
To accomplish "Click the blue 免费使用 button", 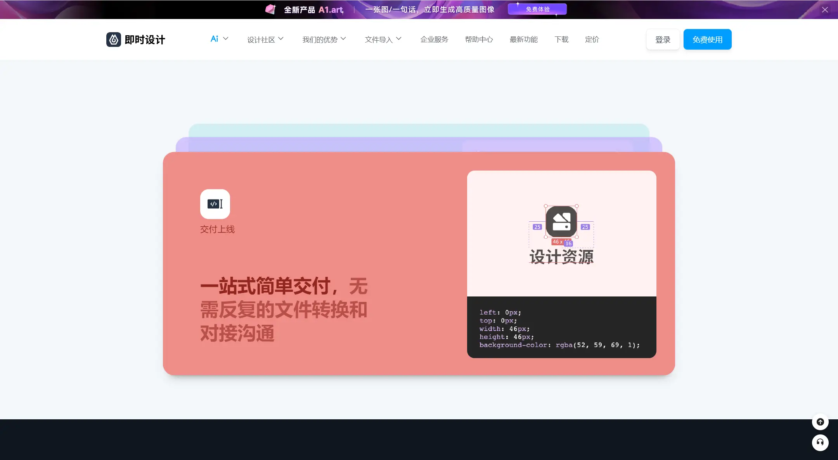I will [x=707, y=39].
